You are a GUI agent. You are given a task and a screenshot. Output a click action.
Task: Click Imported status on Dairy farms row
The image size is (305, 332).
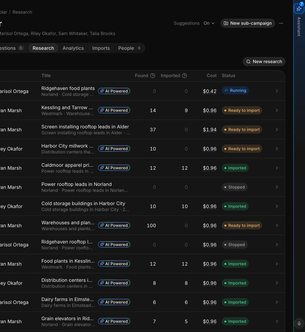point(235,302)
